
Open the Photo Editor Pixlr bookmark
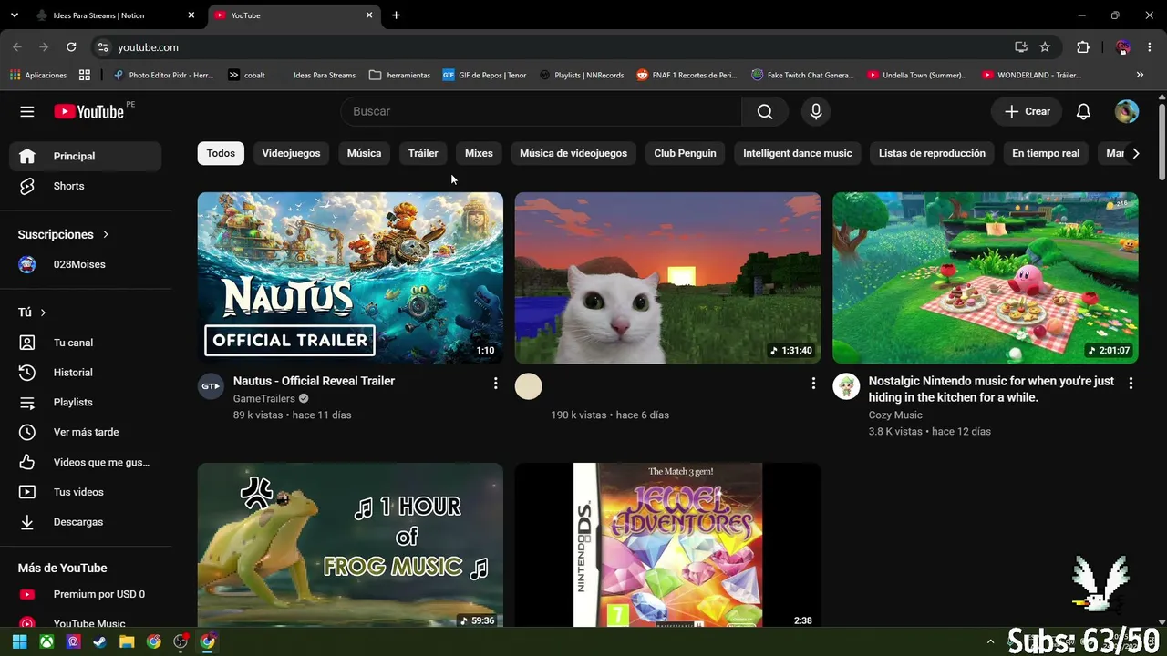162,75
